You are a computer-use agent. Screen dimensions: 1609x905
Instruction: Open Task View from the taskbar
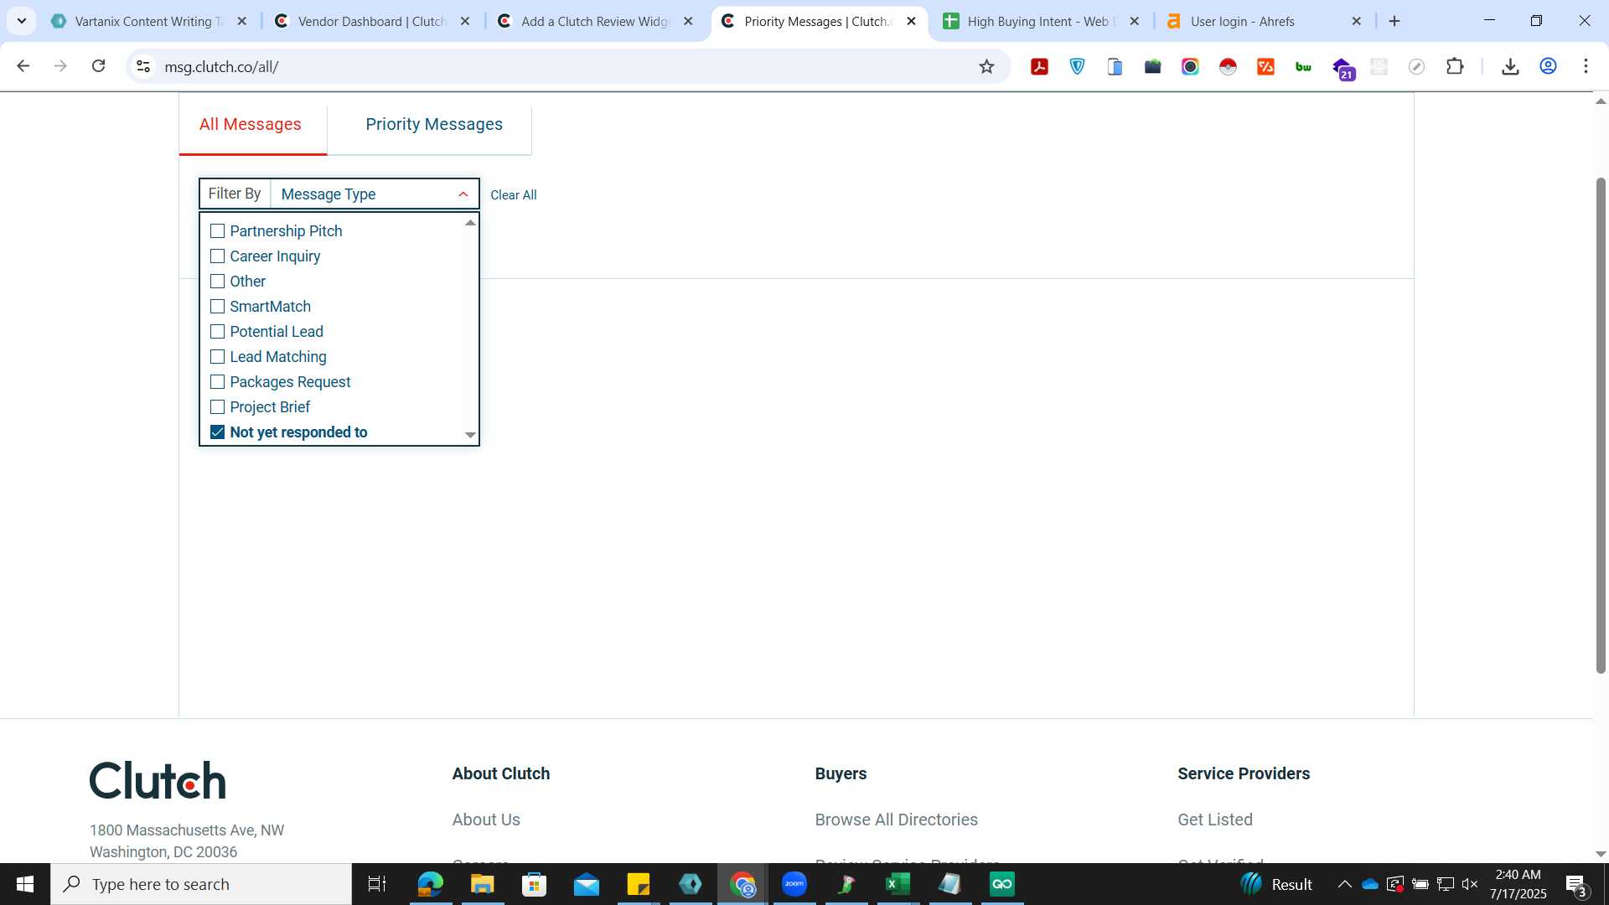click(377, 884)
